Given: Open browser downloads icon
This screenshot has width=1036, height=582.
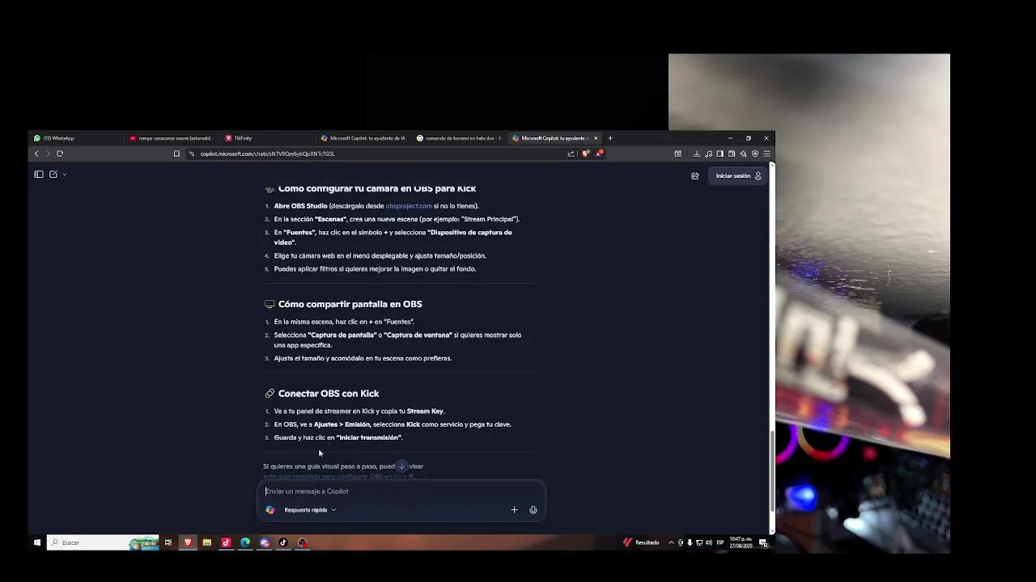Looking at the screenshot, I should pyautogui.click(x=696, y=154).
